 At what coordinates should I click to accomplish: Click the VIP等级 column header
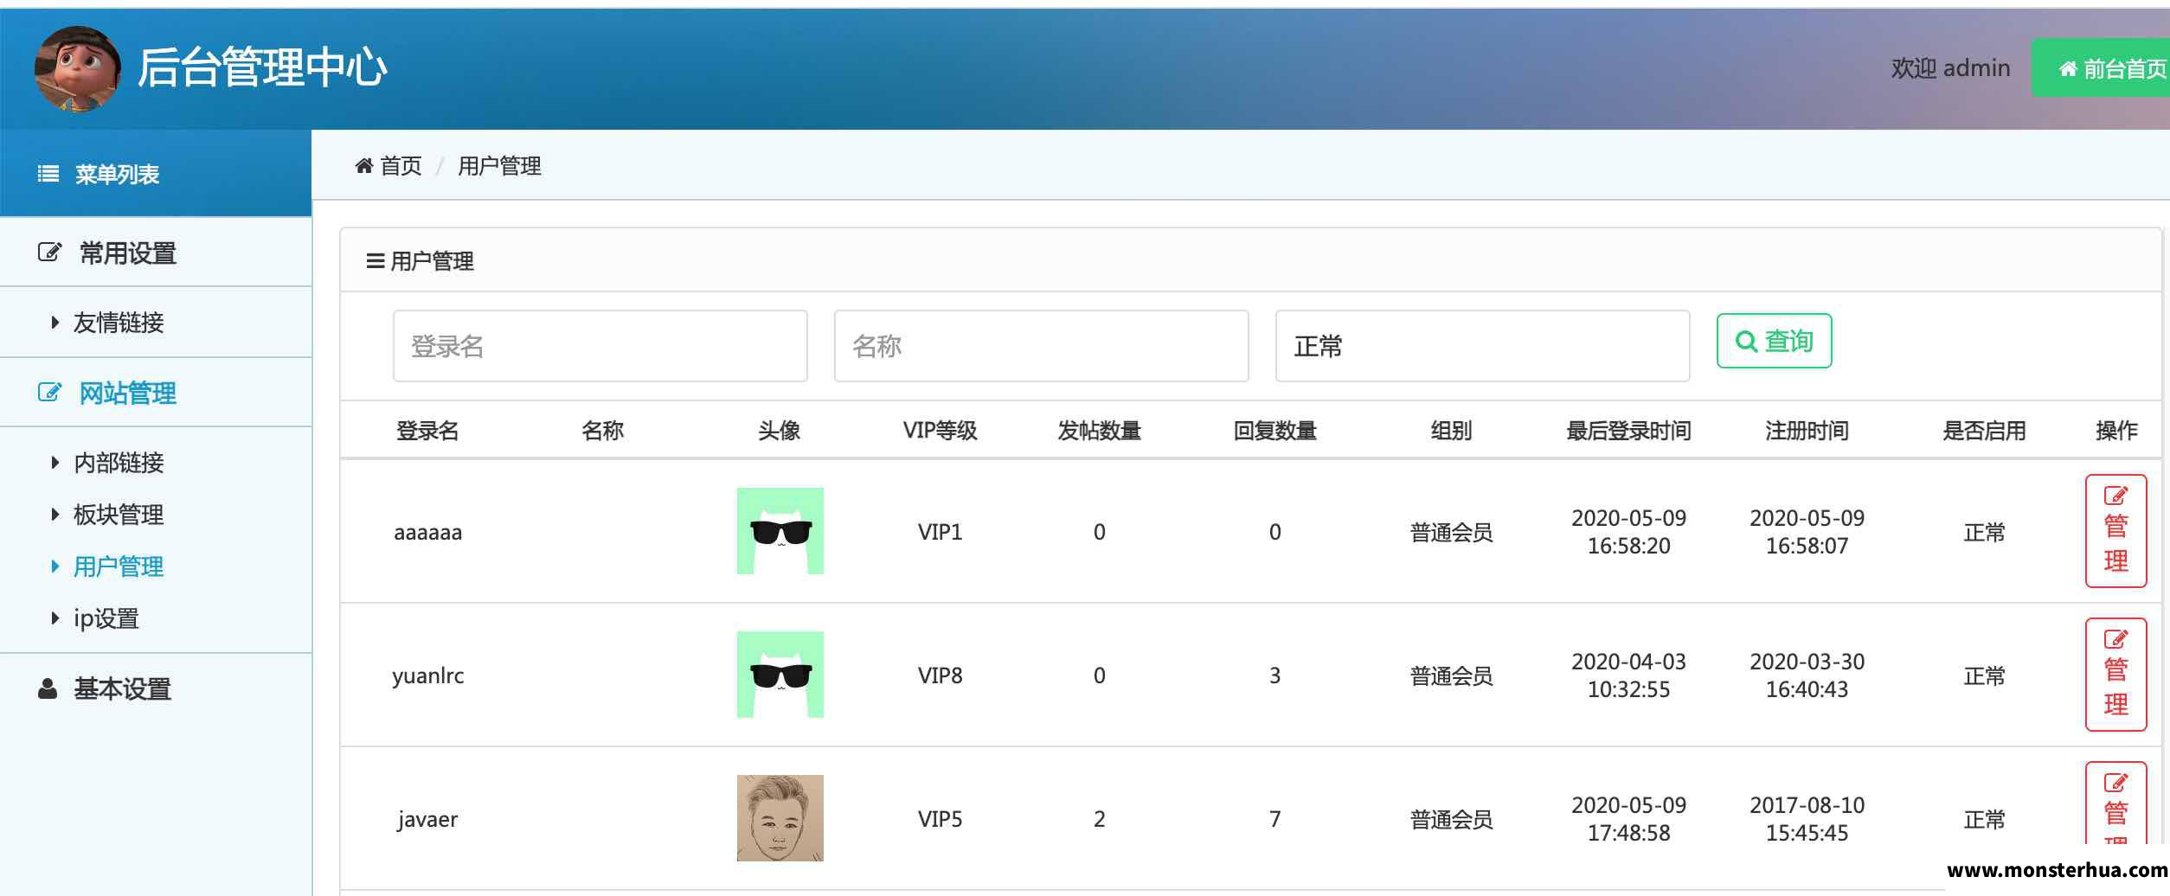(940, 430)
